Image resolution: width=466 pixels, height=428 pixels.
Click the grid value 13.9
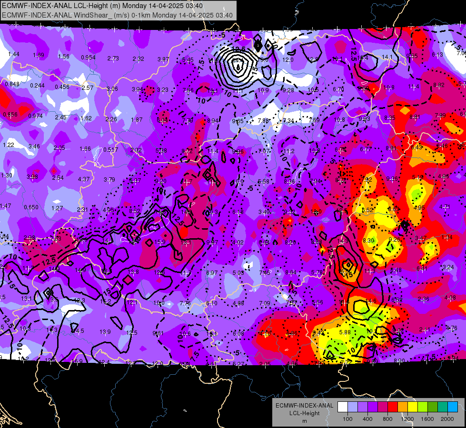105,332
